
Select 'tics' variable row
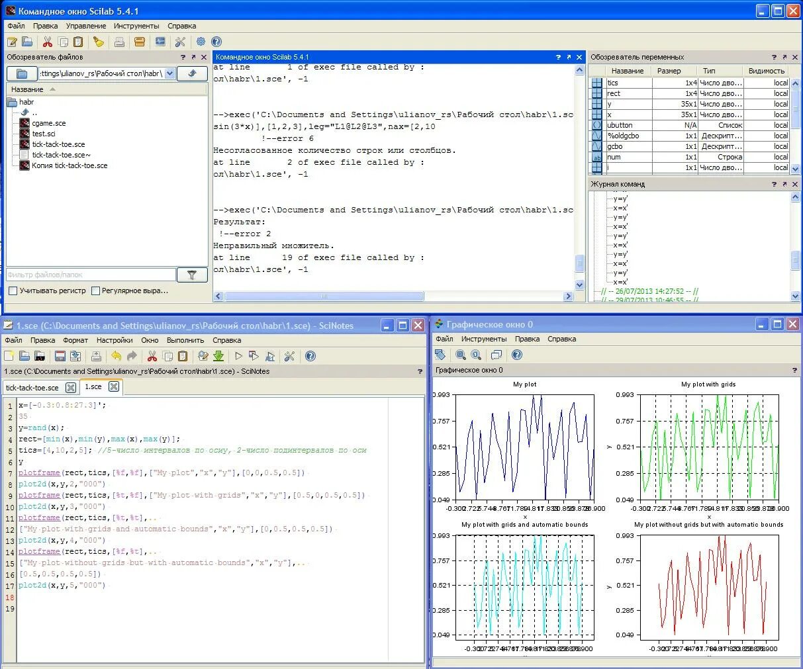[x=689, y=83]
